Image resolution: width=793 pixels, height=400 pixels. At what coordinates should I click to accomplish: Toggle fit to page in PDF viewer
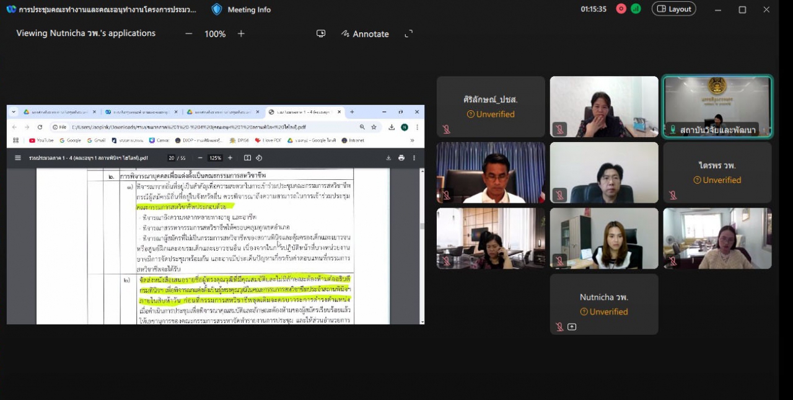click(x=247, y=158)
